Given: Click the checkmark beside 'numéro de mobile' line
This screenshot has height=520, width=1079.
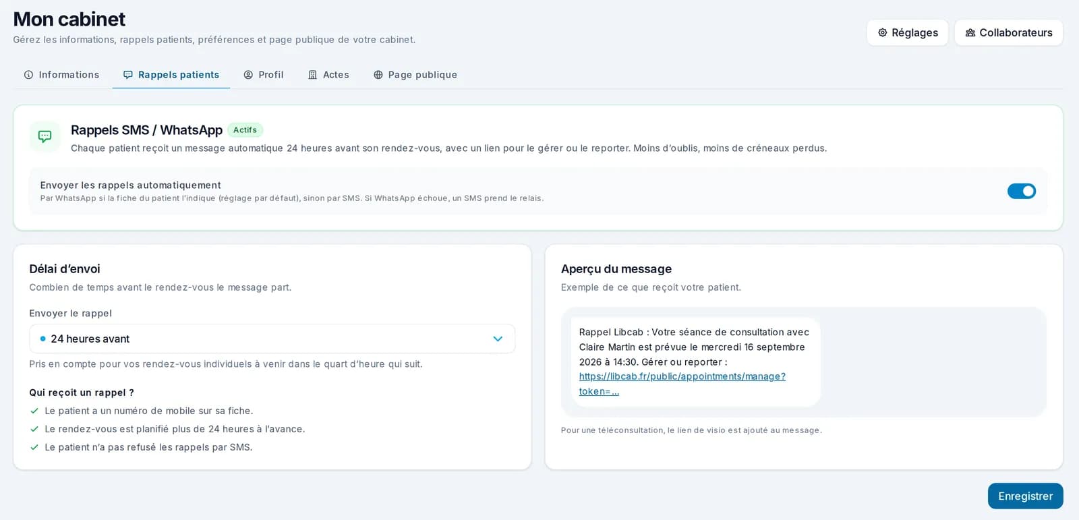Looking at the screenshot, I should pyautogui.click(x=34, y=411).
